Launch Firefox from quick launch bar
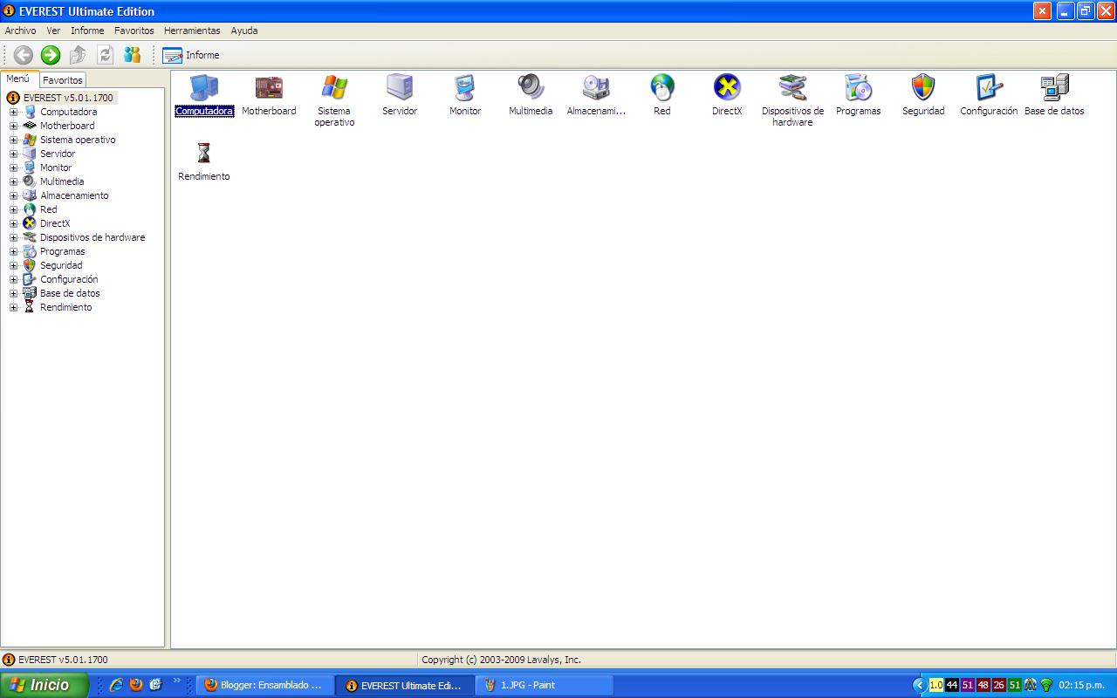 point(136,685)
